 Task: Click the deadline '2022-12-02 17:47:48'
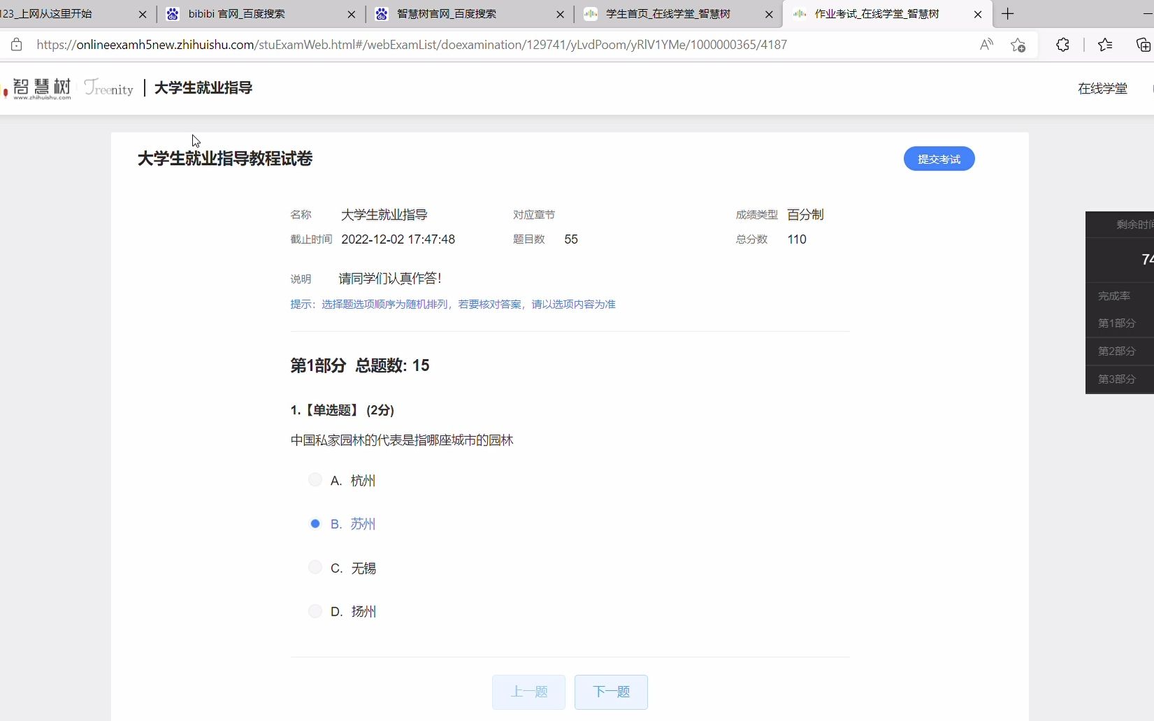tap(398, 240)
